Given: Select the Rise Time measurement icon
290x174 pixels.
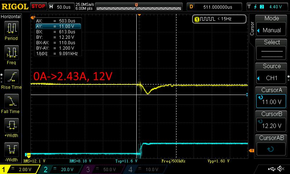Looking at the screenshot, I should pos(12,77).
